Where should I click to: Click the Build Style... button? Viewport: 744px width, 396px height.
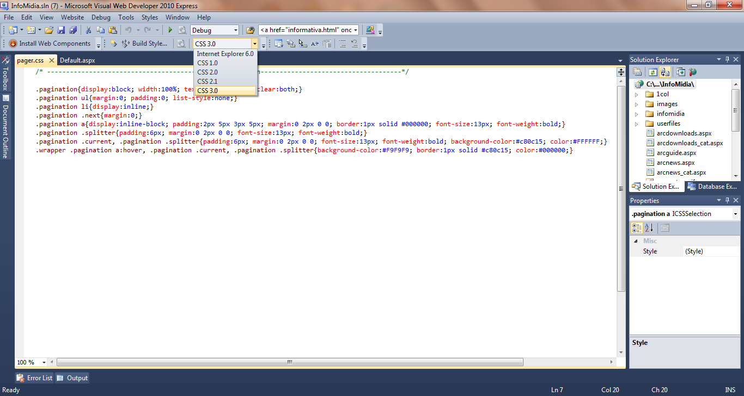tap(144, 44)
